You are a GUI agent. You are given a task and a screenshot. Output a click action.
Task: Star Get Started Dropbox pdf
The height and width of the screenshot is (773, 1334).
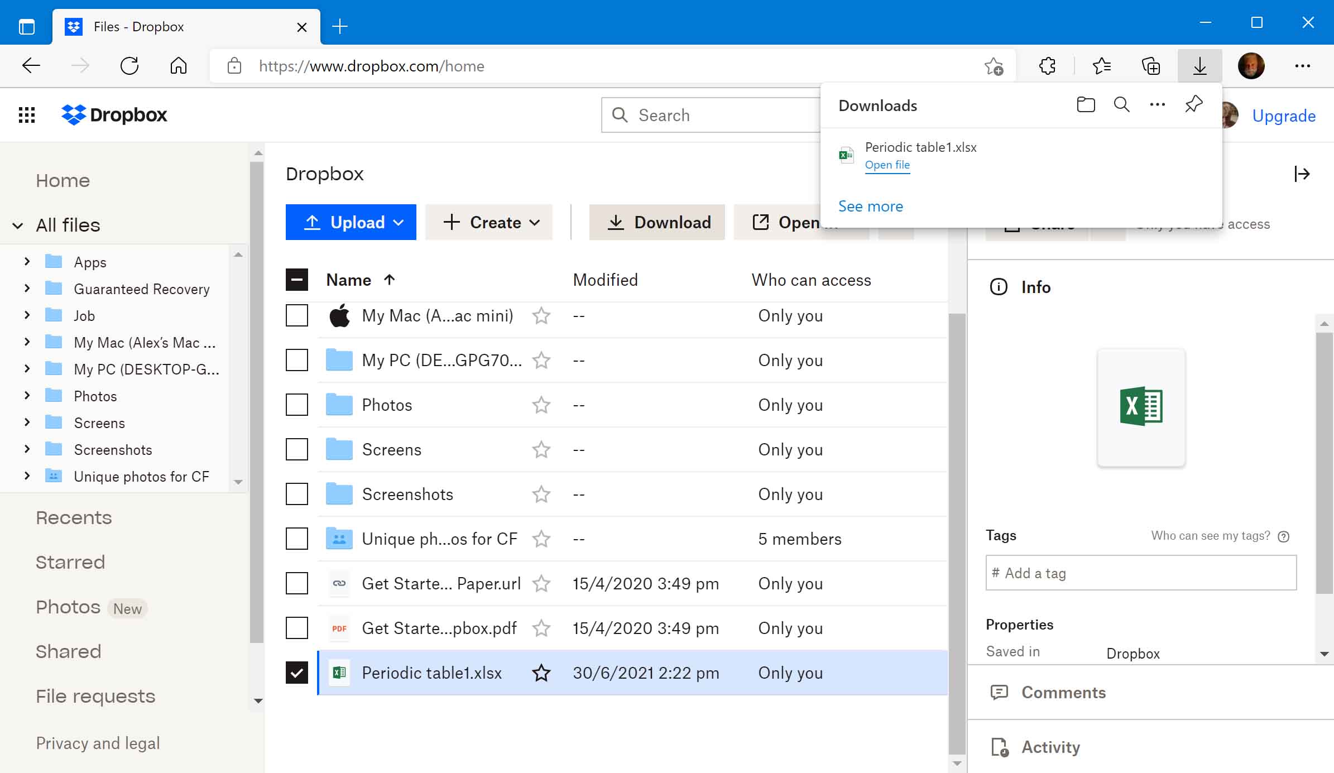[x=541, y=628]
